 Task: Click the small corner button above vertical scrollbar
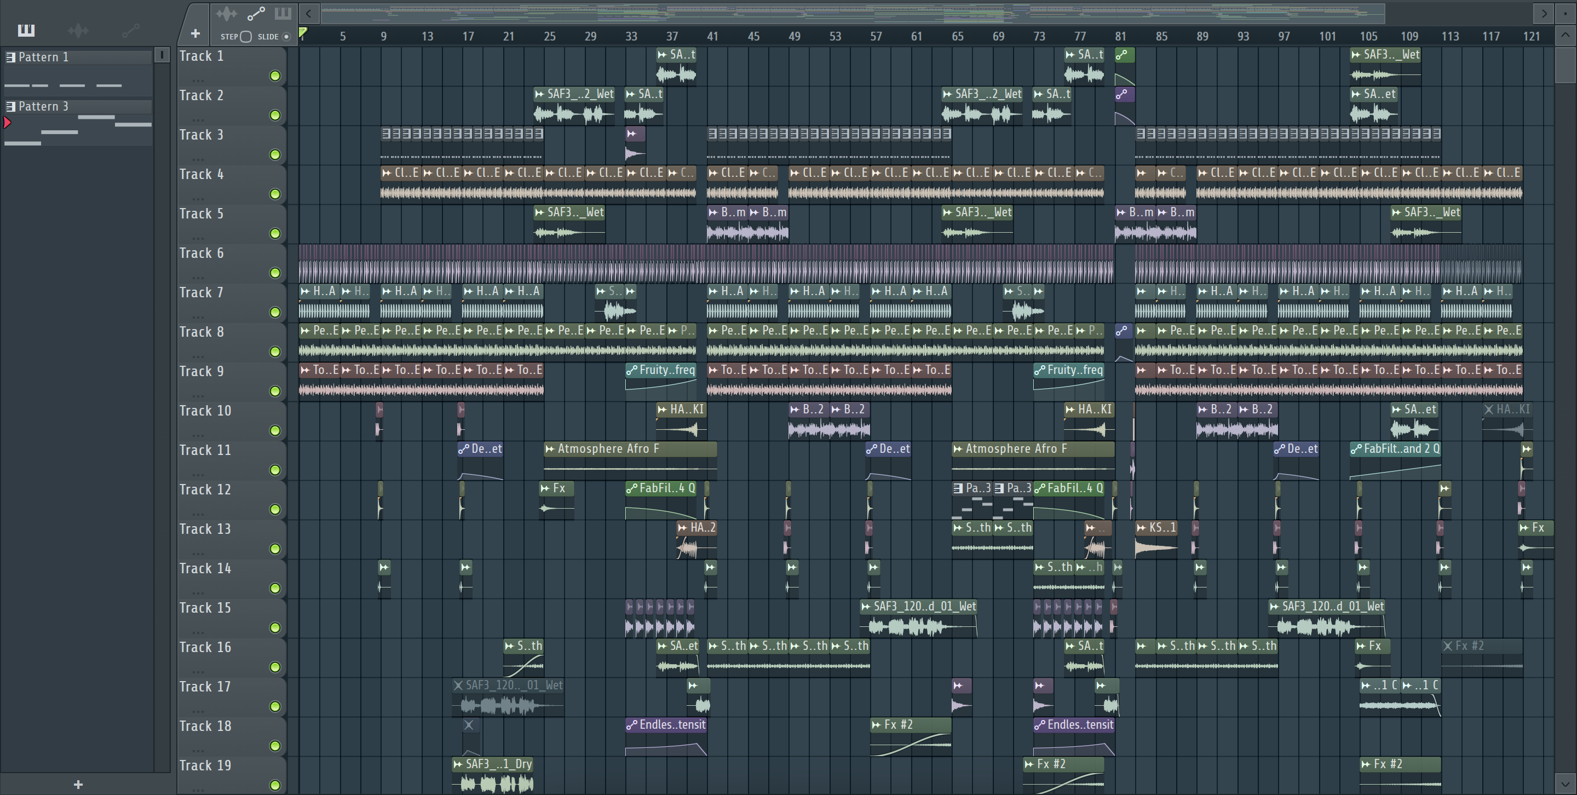click(x=1566, y=13)
